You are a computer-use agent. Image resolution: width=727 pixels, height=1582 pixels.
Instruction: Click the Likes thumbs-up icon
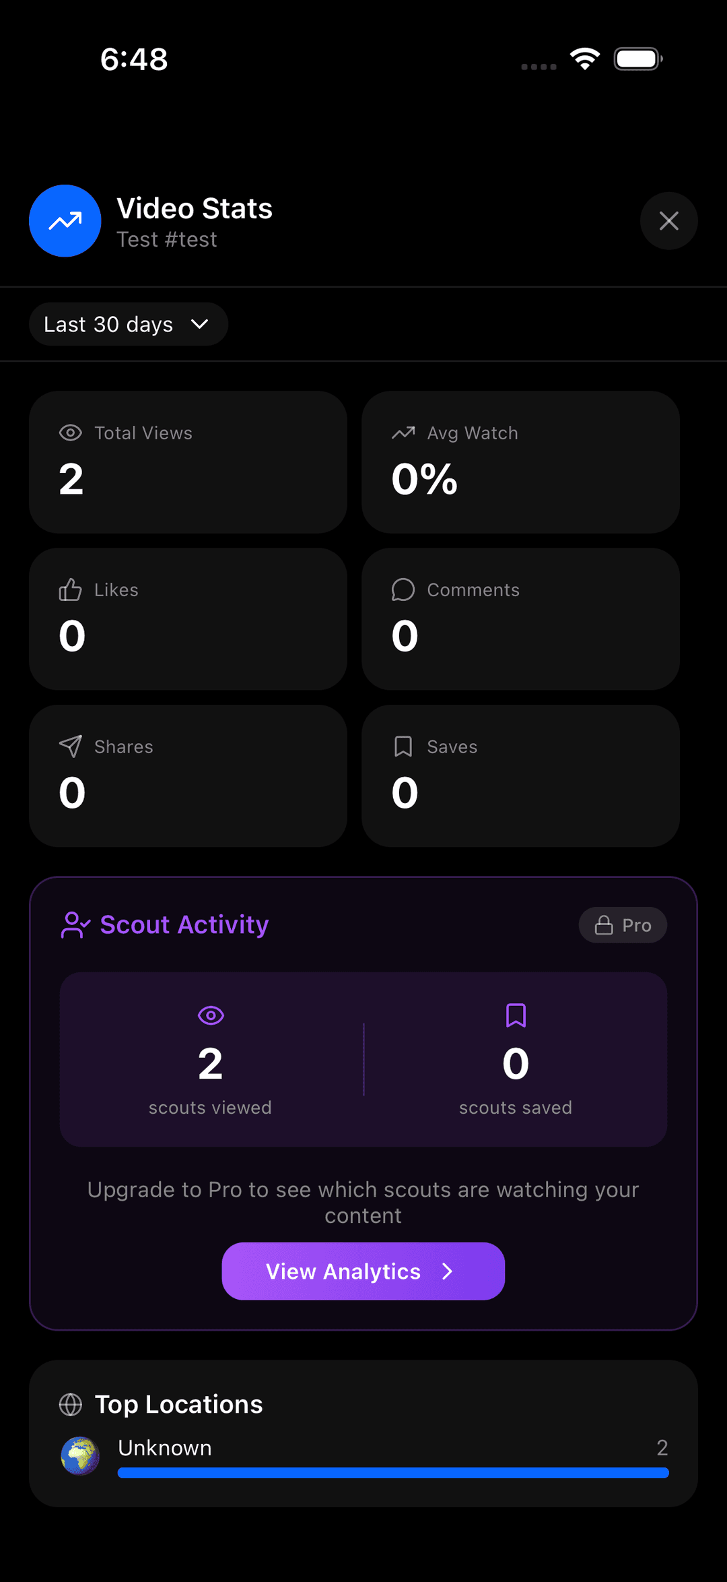[x=71, y=590]
